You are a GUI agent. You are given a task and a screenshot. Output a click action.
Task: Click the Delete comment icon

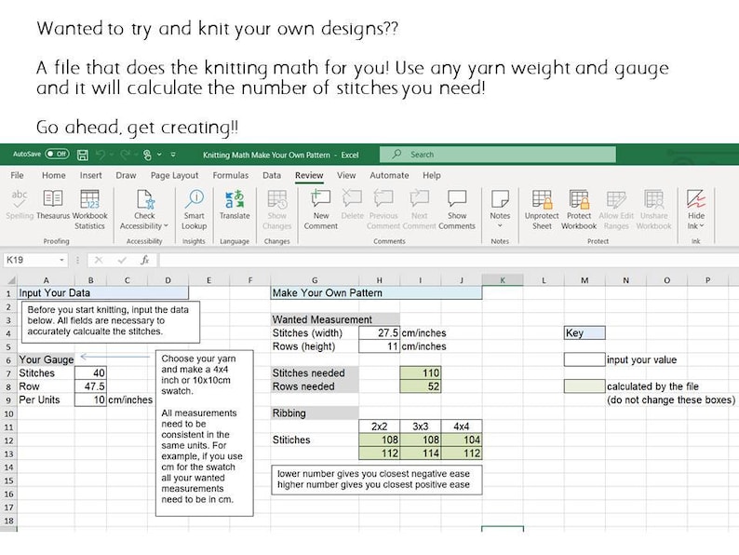point(352,198)
